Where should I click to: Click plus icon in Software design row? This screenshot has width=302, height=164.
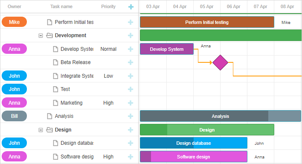coord(131,157)
